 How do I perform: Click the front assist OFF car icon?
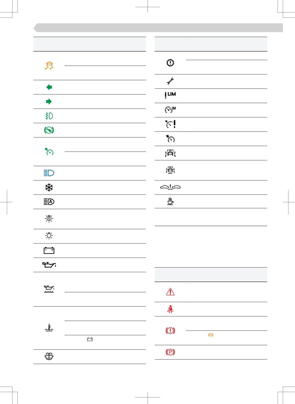point(170,170)
